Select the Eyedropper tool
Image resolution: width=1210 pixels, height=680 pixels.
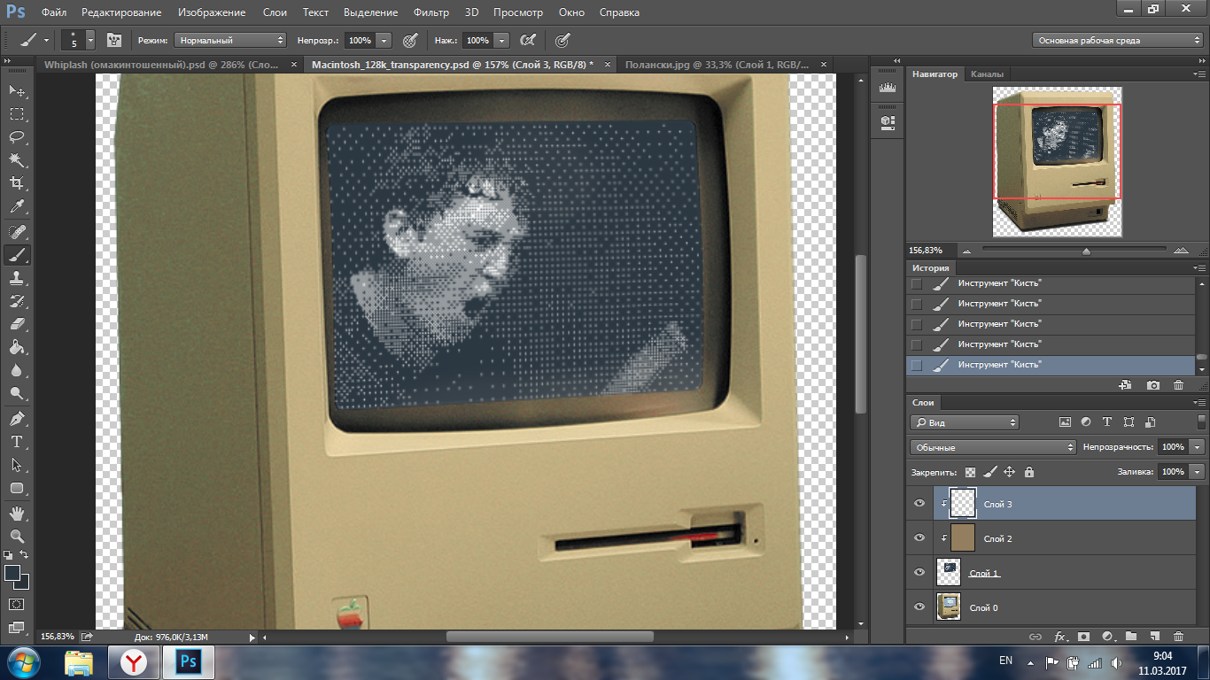click(17, 207)
